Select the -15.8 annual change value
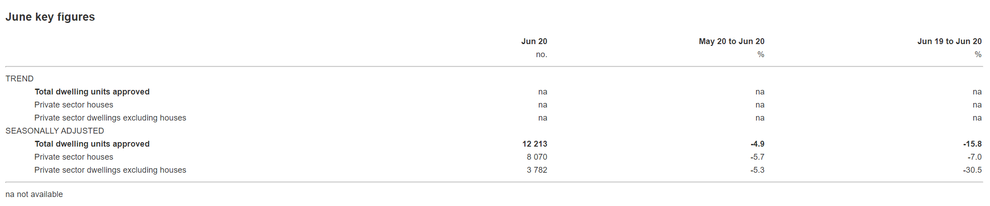Screen dimensions: 990x206 coord(972,144)
